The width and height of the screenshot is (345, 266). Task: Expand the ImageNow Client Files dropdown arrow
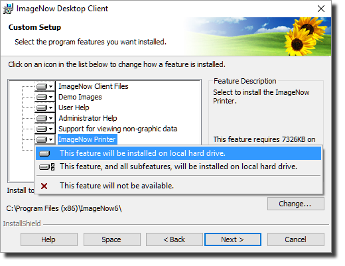click(x=51, y=86)
